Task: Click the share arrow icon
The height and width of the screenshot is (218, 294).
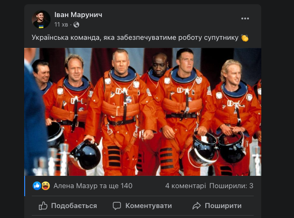Action: point(196,206)
